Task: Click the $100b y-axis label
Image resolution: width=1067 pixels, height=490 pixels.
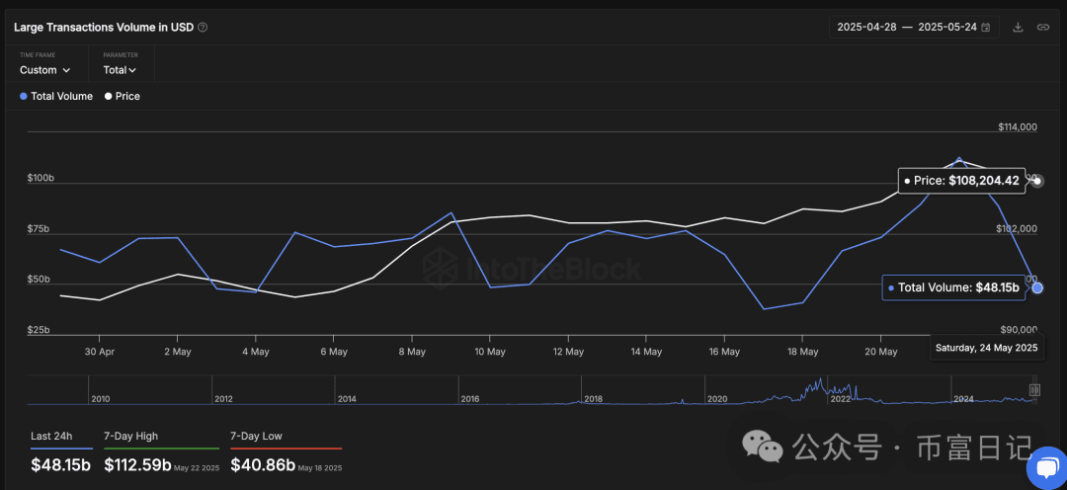Action: coord(39,178)
